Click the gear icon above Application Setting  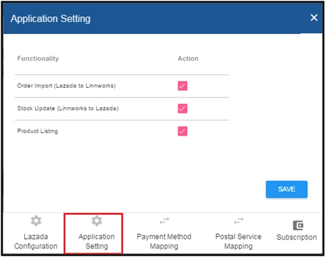(x=97, y=221)
